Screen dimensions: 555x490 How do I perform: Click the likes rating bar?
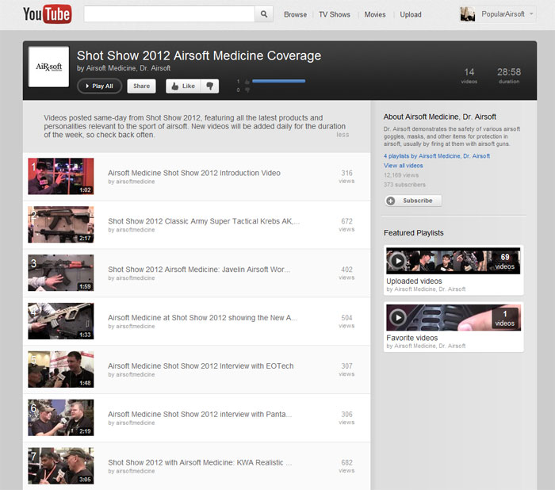277,81
